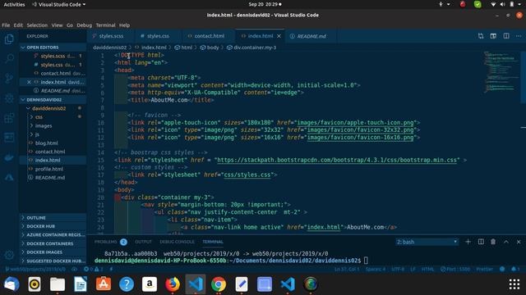The image size is (526, 295).
Task: Expand the Docker Hub section
Action: coord(53,226)
